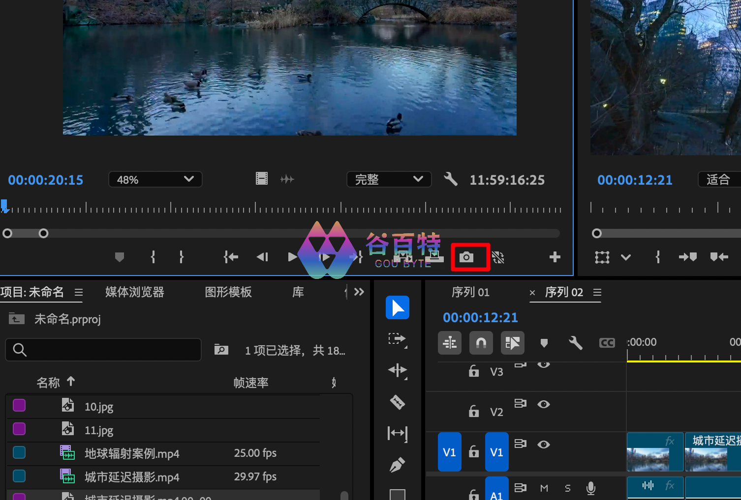Expand hidden panel tabs with double chevron

(x=359, y=292)
